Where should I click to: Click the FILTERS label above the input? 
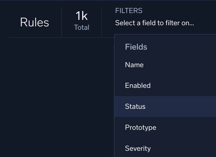point(128,11)
